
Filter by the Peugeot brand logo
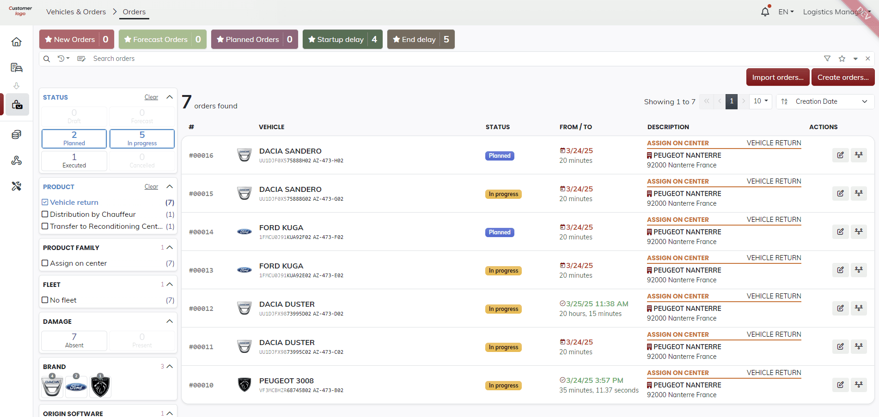coord(100,387)
